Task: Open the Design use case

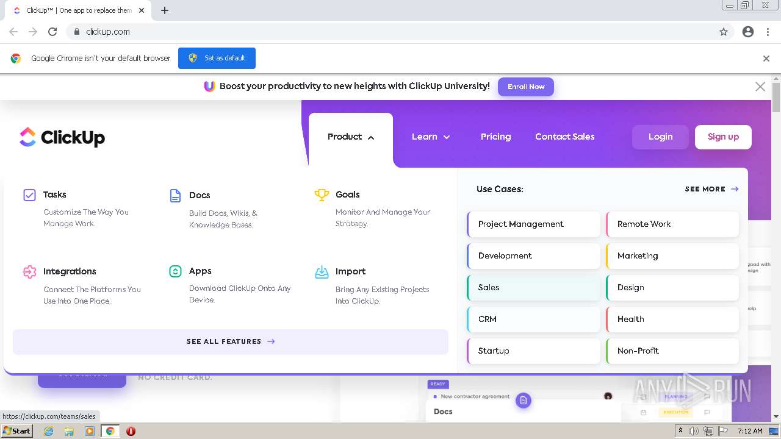Action: point(672,288)
